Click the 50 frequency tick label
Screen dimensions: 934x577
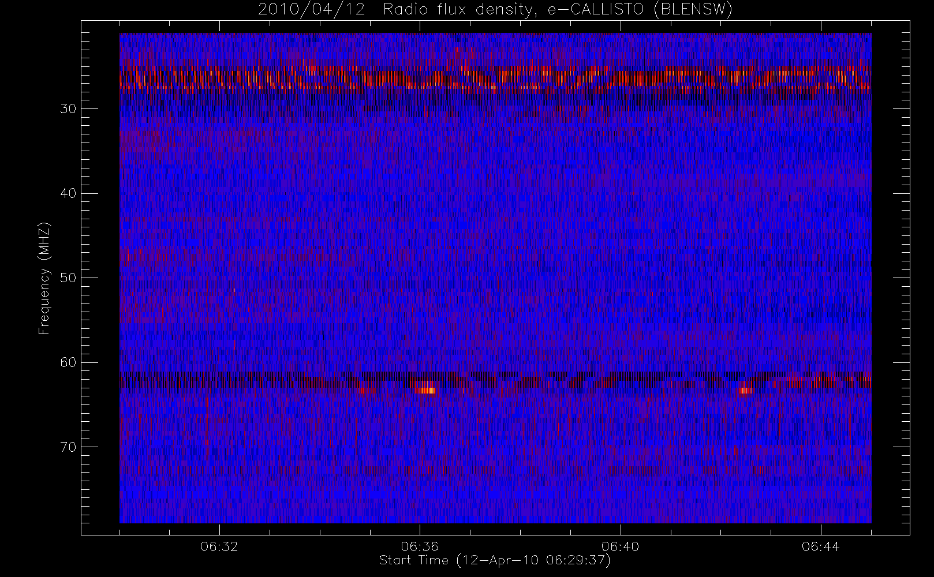tap(68, 278)
